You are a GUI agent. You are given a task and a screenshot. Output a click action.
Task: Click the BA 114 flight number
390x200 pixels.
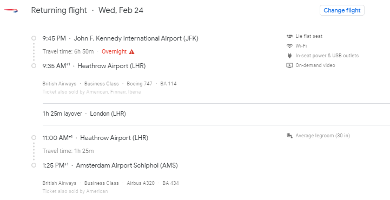168,84
